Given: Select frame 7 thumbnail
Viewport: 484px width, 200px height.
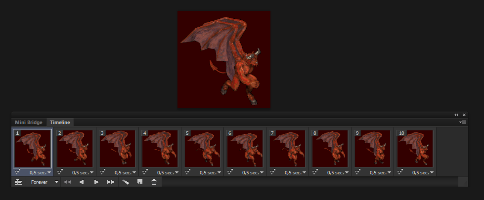Looking at the screenshot, I should click(288, 149).
